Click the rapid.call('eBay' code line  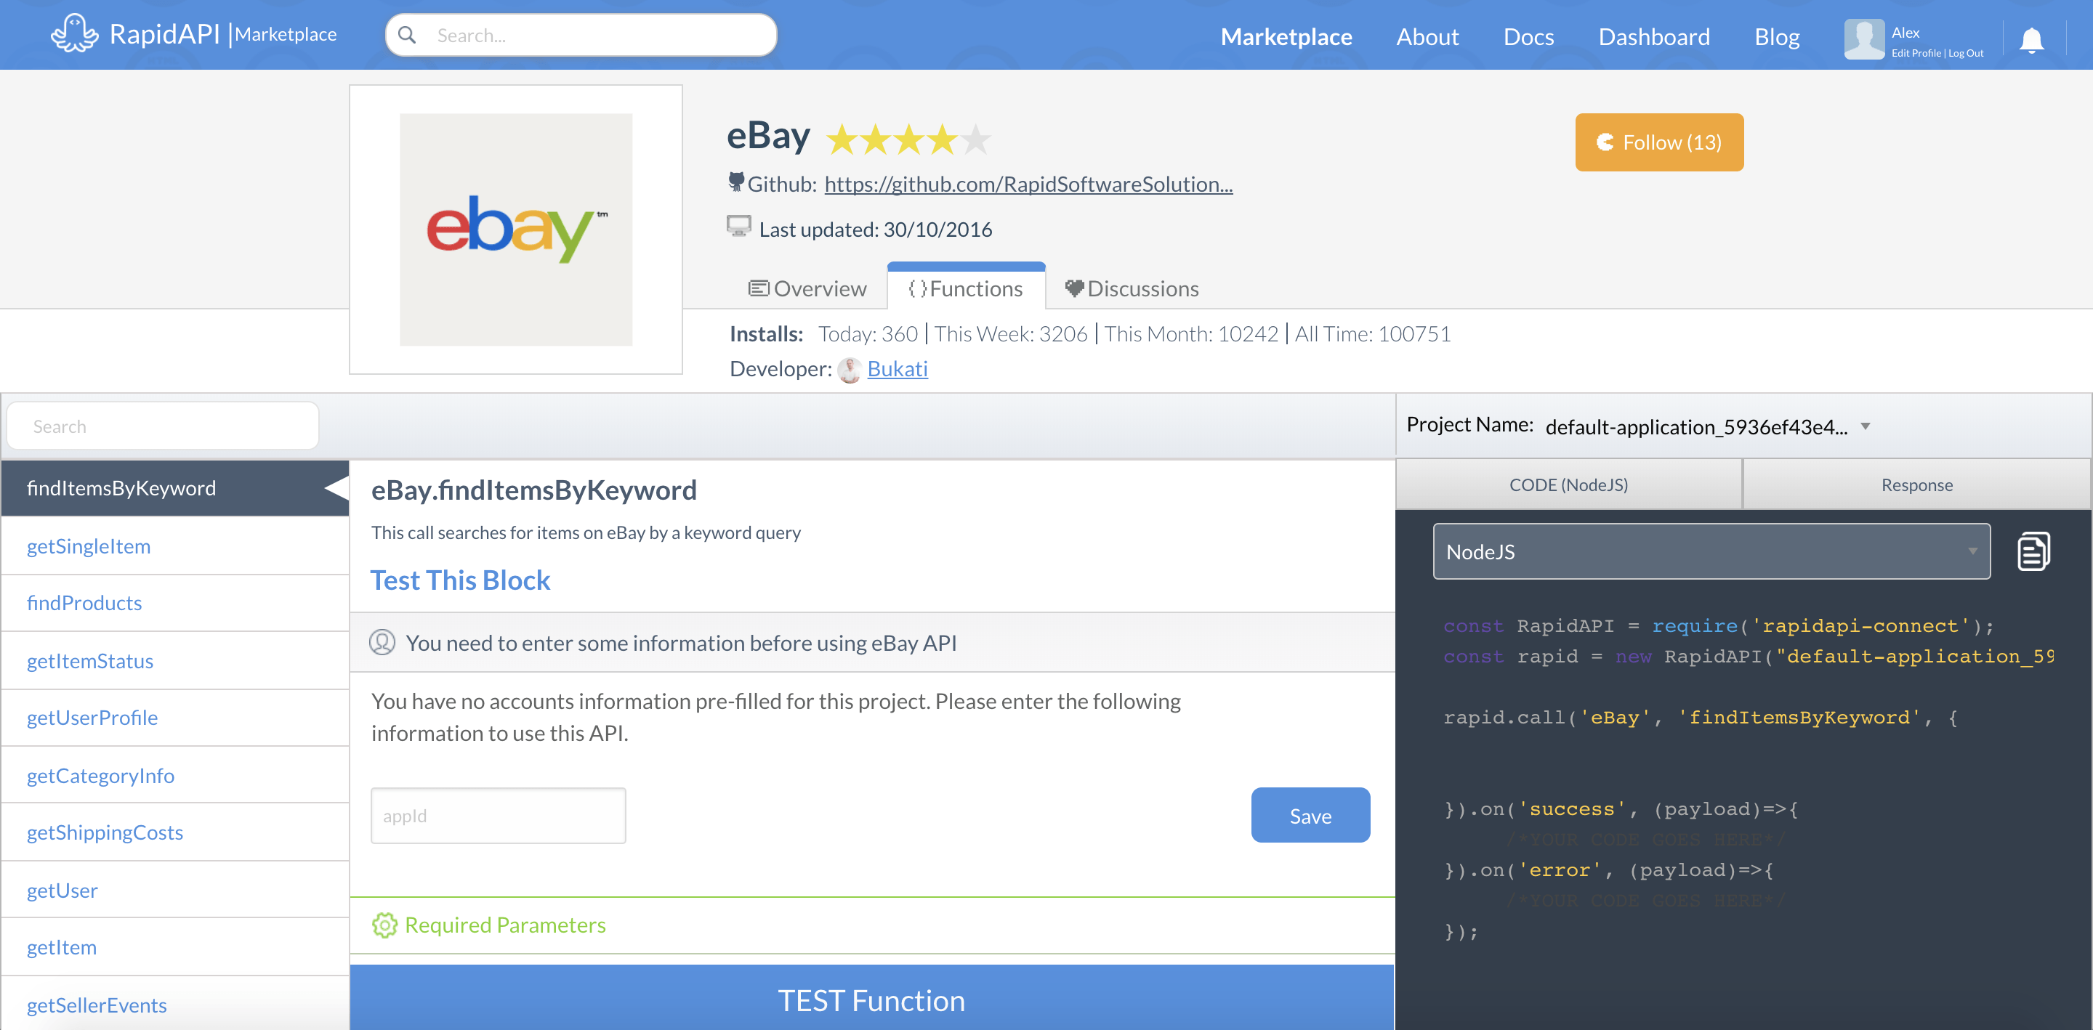[x=1701, y=717]
